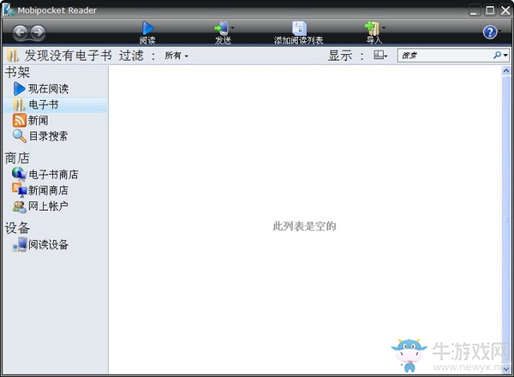Select 电子书 in the bookshelf
This screenshot has width=514, height=377.
[55, 105]
